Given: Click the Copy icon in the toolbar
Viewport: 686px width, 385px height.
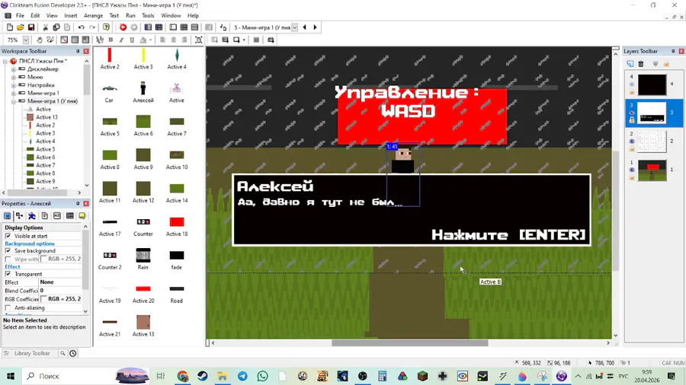Looking at the screenshot, I should click(x=56, y=27).
